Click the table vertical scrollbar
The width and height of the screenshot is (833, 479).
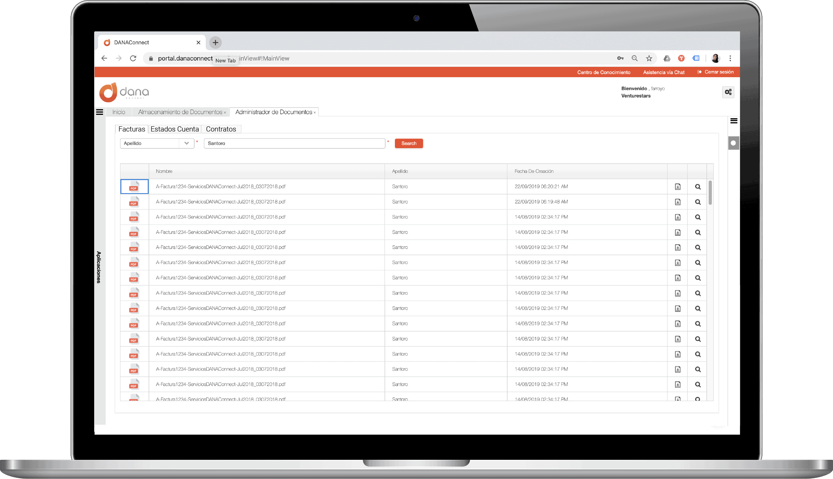pyautogui.click(x=710, y=193)
